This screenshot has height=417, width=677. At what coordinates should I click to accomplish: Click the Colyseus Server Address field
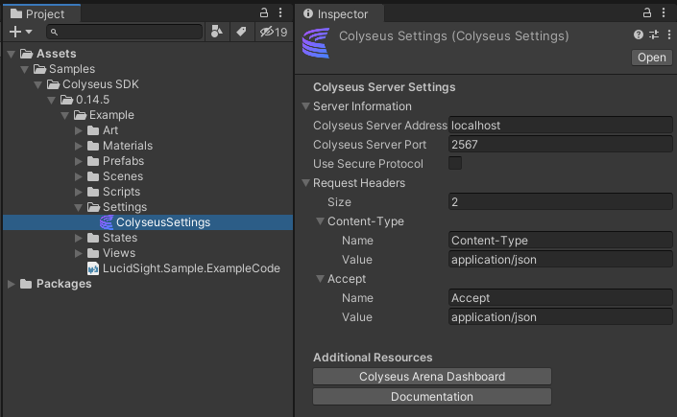click(x=561, y=125)
